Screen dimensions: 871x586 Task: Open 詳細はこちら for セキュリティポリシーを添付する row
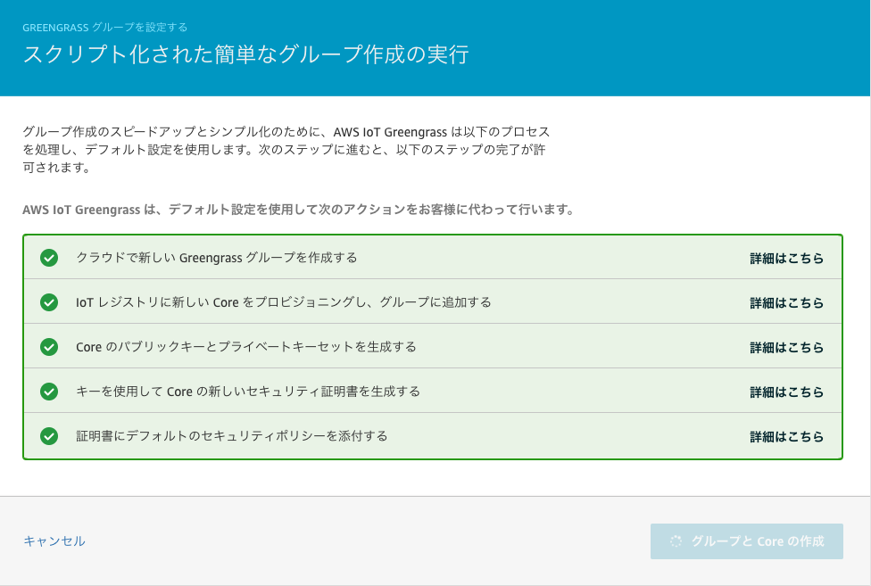click(x=786, y=437)
